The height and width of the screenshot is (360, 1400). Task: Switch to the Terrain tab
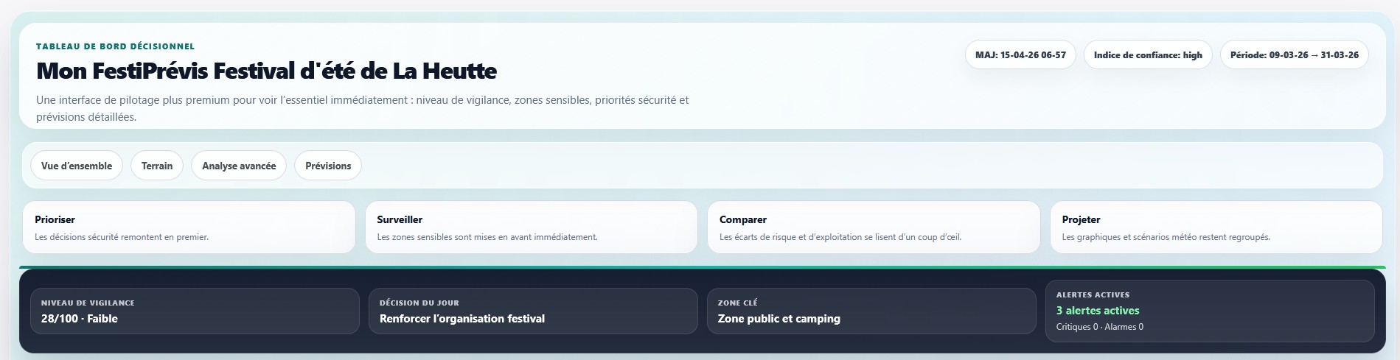coord(157,166)
